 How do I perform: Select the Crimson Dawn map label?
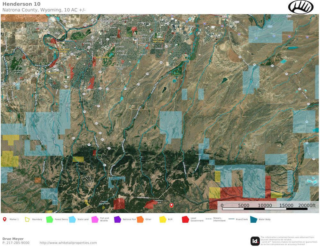point(159,202)
